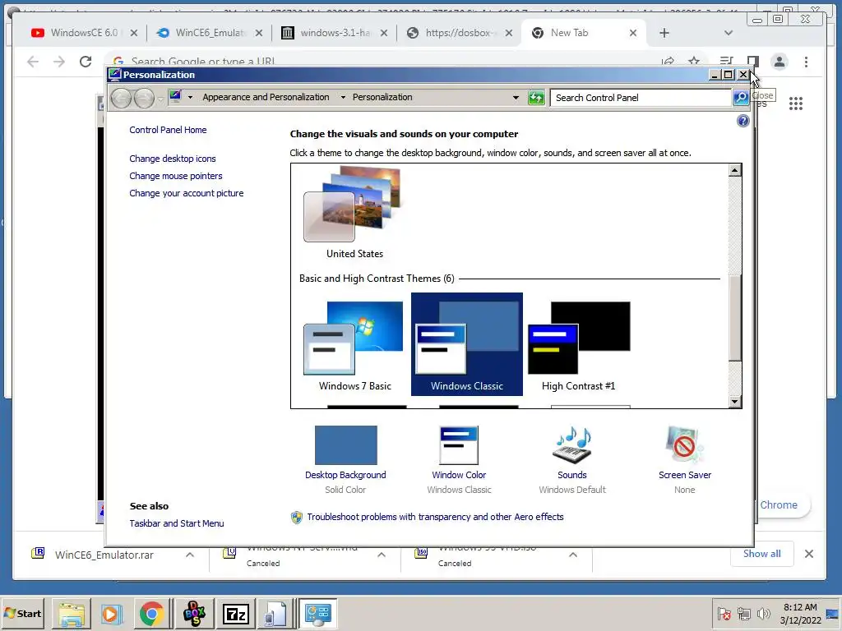The image size is (842, 631).
Task: Click Chrome bookmark star icon
Action: tap(694, 61)
